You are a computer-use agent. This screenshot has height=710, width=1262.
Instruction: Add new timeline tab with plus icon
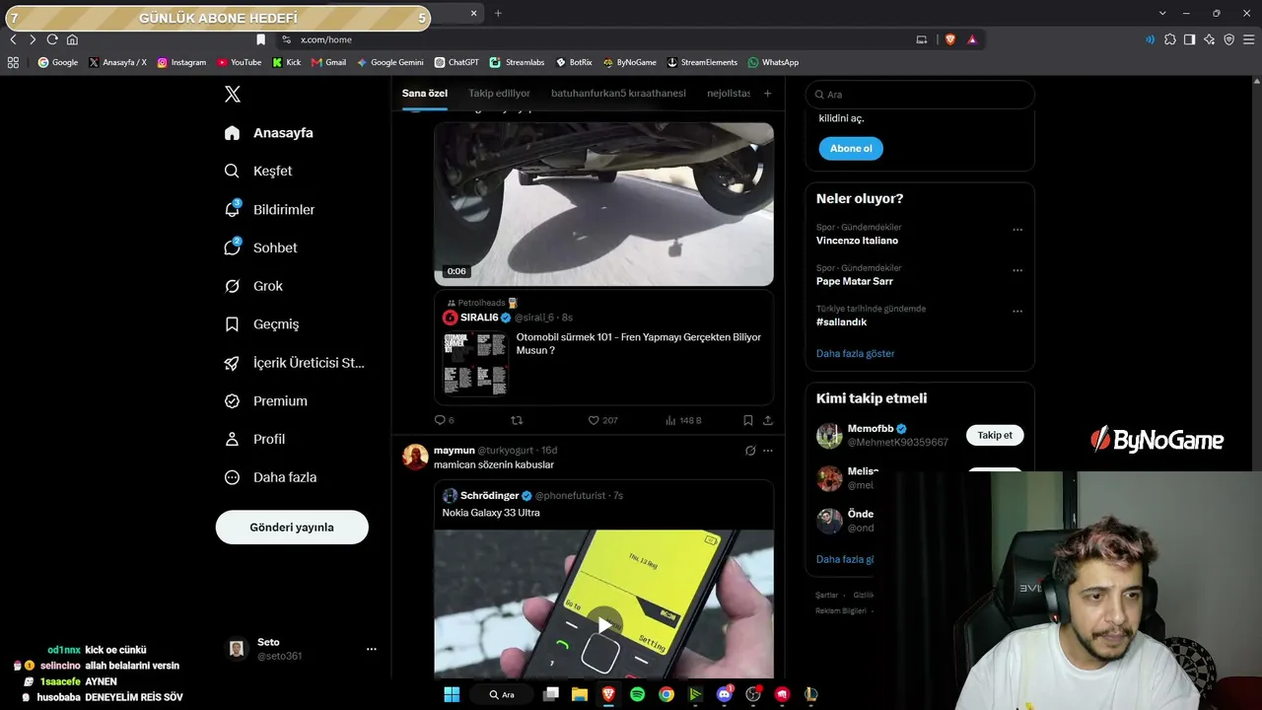(x=768, y=94)
